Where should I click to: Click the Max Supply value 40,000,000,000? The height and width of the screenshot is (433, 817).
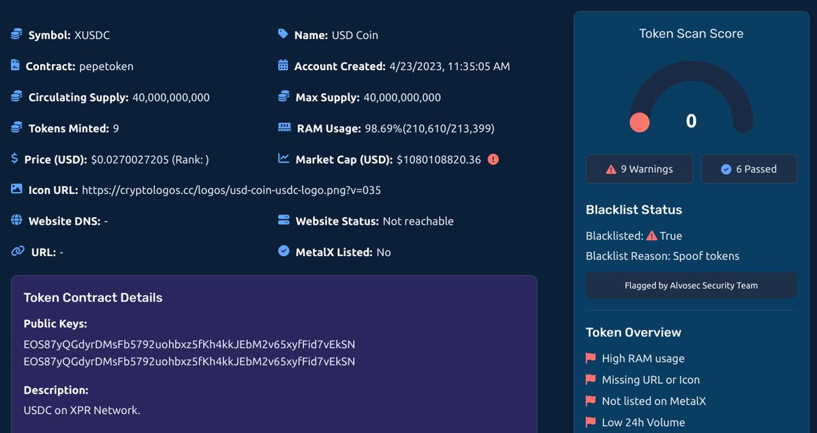(x=402, y=98)
